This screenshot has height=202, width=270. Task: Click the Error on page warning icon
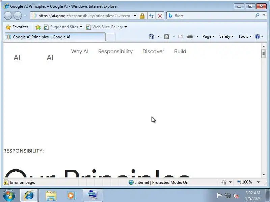pos(6,182)
